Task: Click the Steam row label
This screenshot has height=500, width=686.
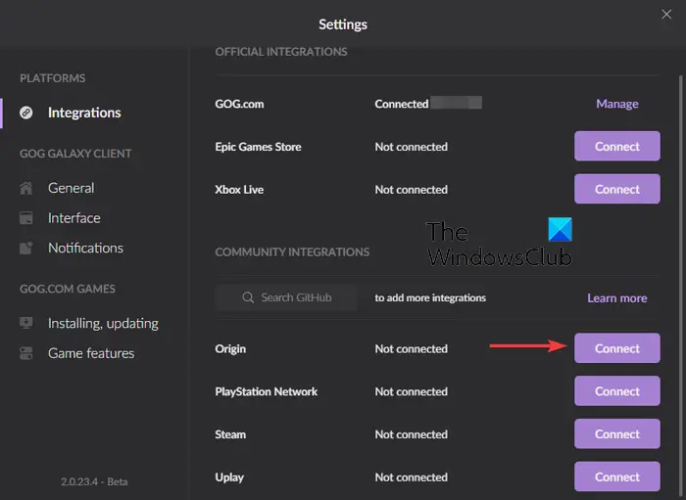Action: tap(230, 434)
